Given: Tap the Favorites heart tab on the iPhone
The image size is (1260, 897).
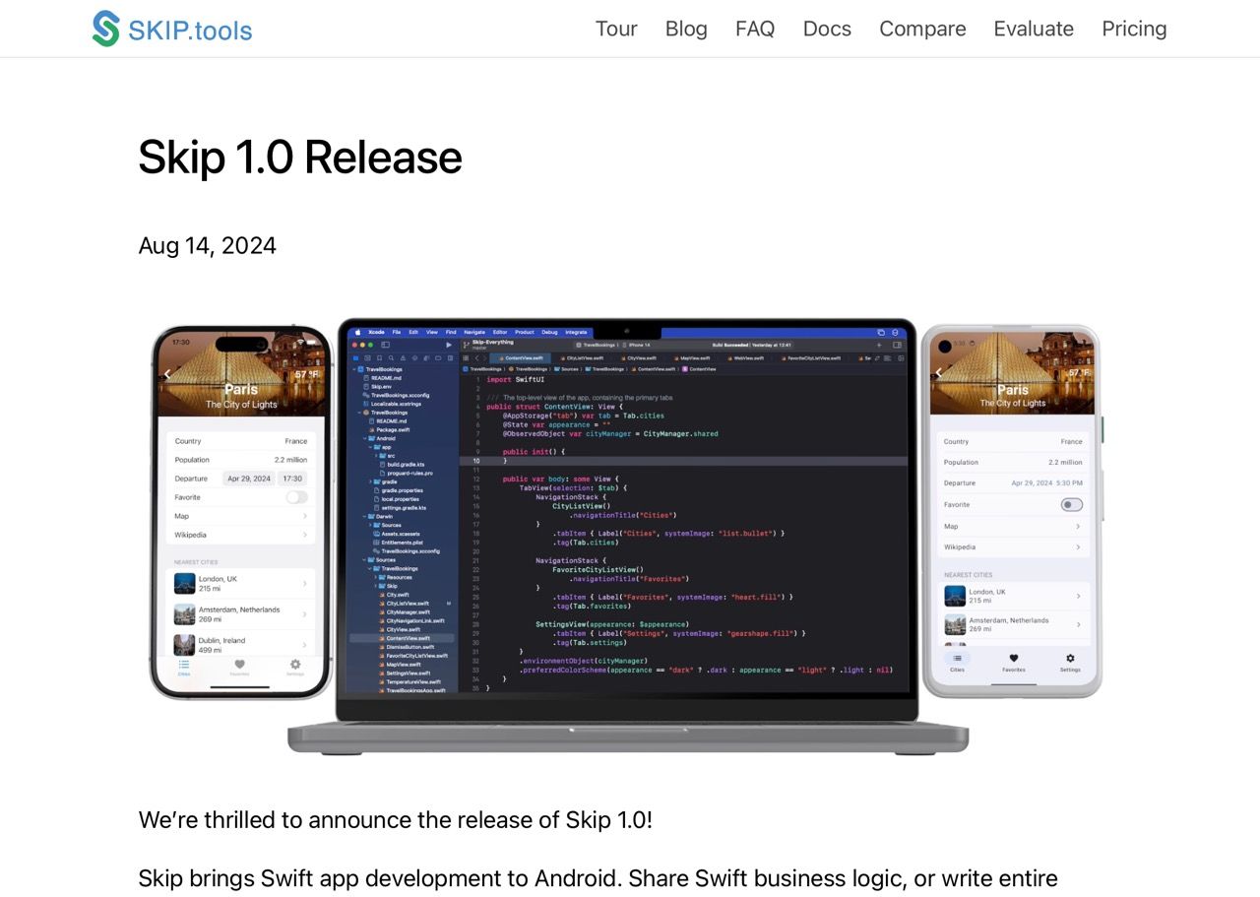Looking at the screenshot, I should tap(239, 667).
